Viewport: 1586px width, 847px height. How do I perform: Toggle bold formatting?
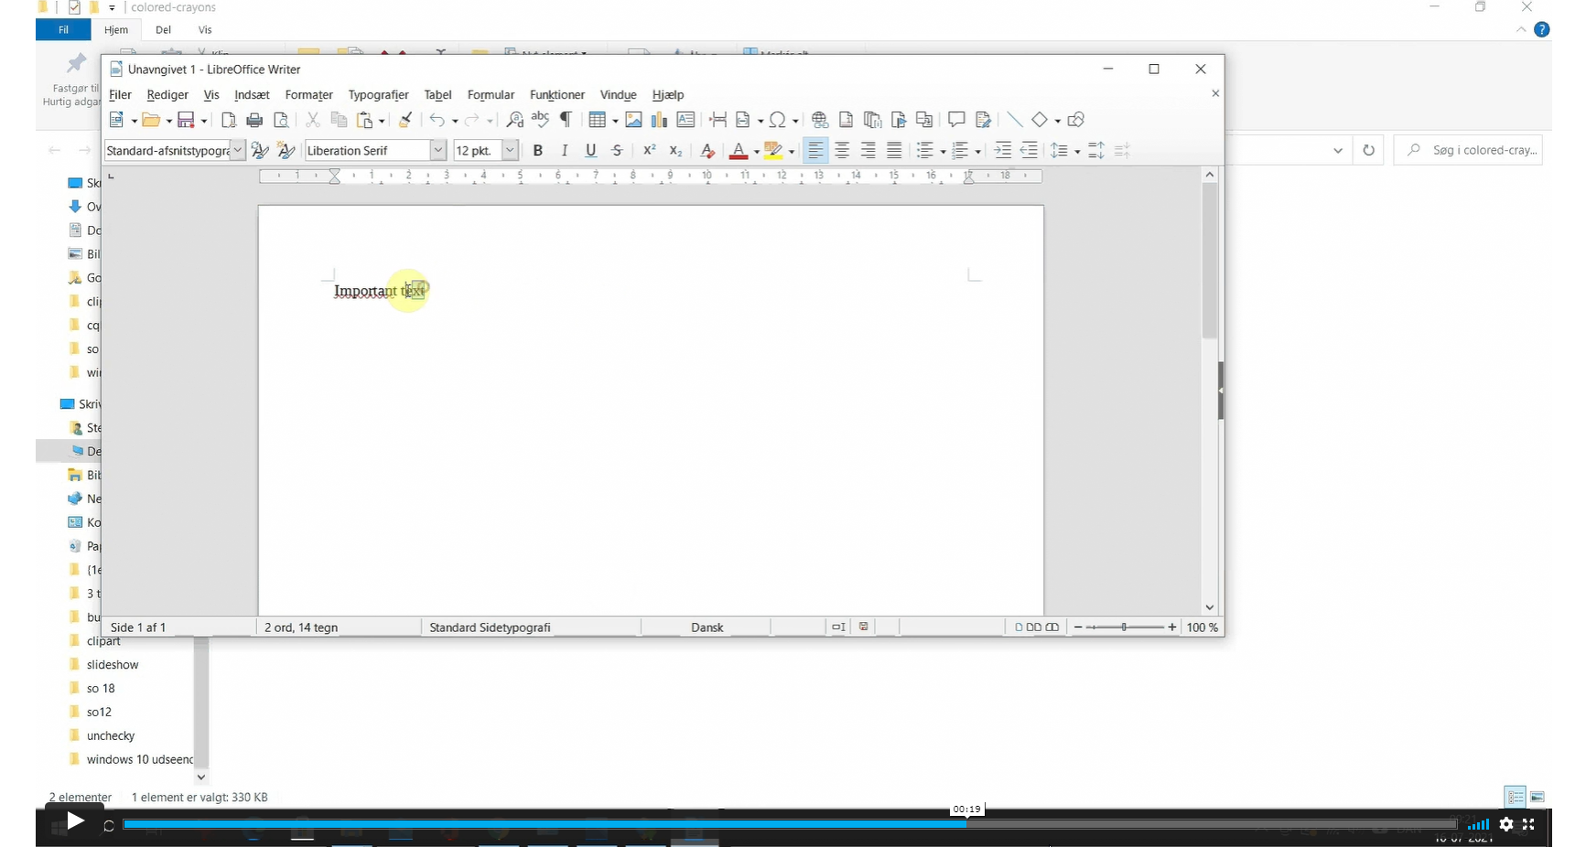click(538, 151)
